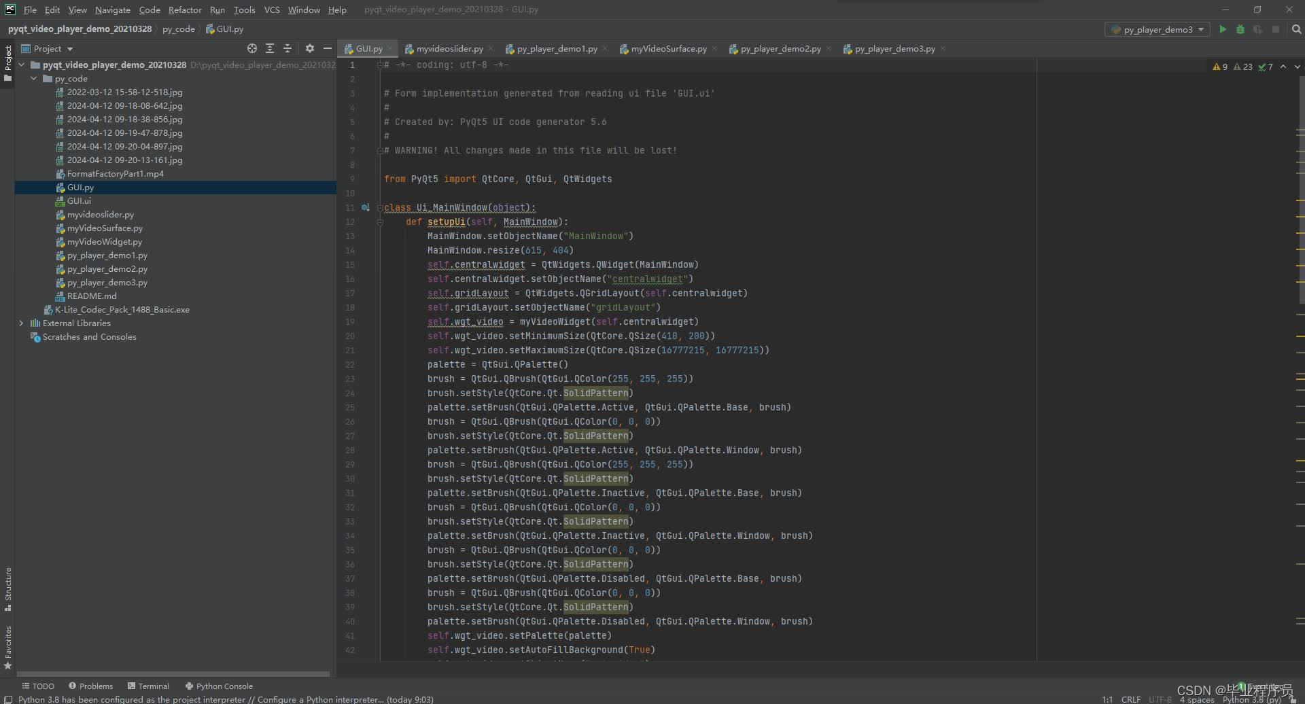Click the gutter override marker on line 11

pyautogui.click(x=366, y=207)
